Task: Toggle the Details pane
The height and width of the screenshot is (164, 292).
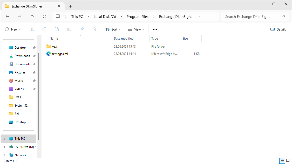Action: tap(278, 29)
